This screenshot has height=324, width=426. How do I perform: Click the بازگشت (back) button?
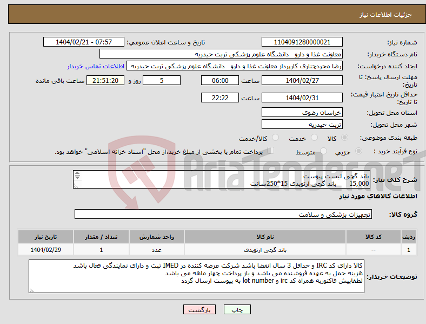pos(199,309)
